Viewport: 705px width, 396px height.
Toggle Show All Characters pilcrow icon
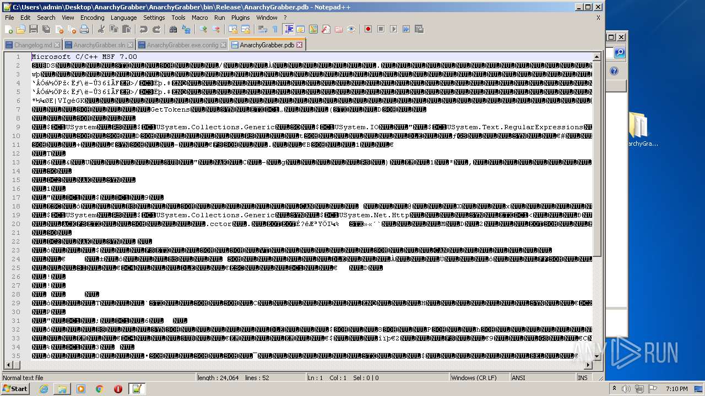coord(275,29)
